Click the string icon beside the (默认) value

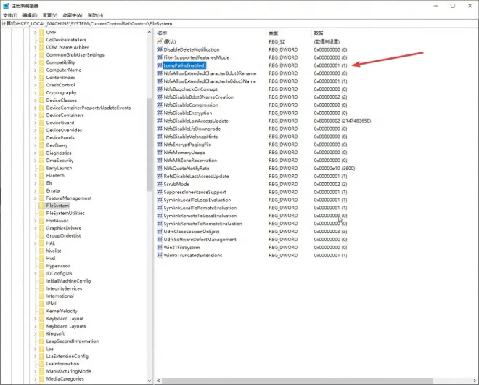click(160, 41)
